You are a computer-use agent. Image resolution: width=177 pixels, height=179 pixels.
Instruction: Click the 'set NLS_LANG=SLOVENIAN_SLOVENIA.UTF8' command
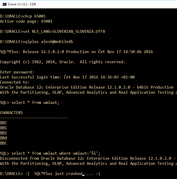52,31
